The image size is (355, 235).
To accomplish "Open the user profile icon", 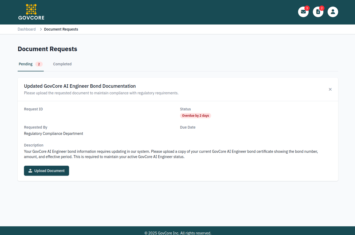I will [333, 12].
